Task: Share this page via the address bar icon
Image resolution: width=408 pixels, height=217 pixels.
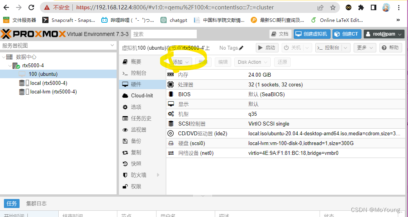Action: pos(320,7)
